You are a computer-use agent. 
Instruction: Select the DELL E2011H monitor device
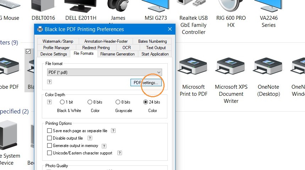coord(81,6)
